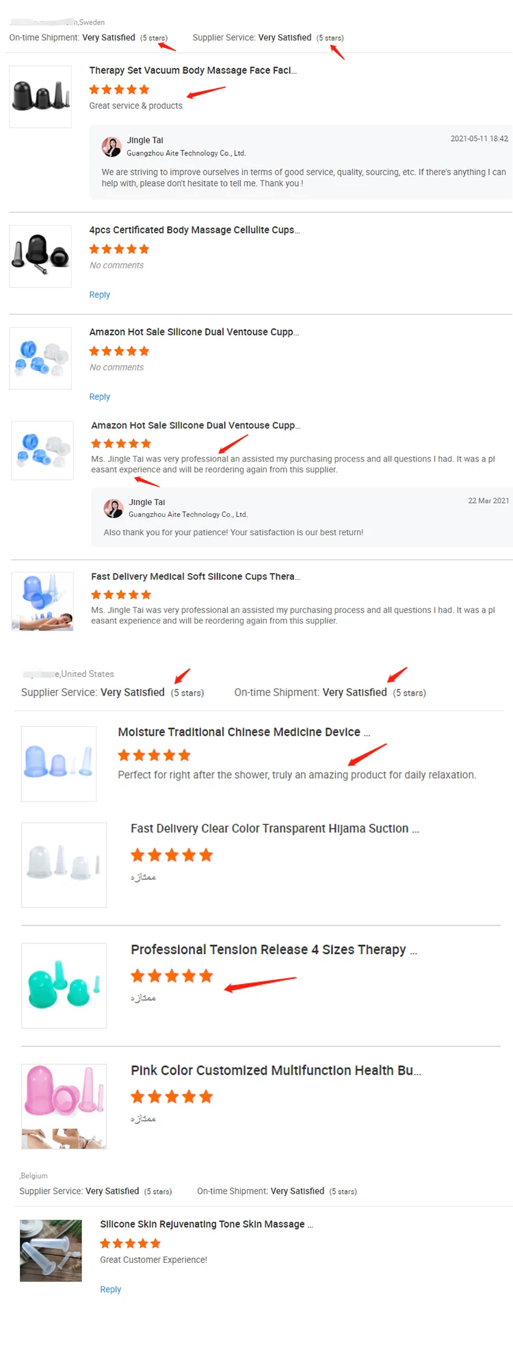Click Reply under the first Amazon Hot Sale review
The height and width of the screenshot is (1345, 513).
[99, 397]
